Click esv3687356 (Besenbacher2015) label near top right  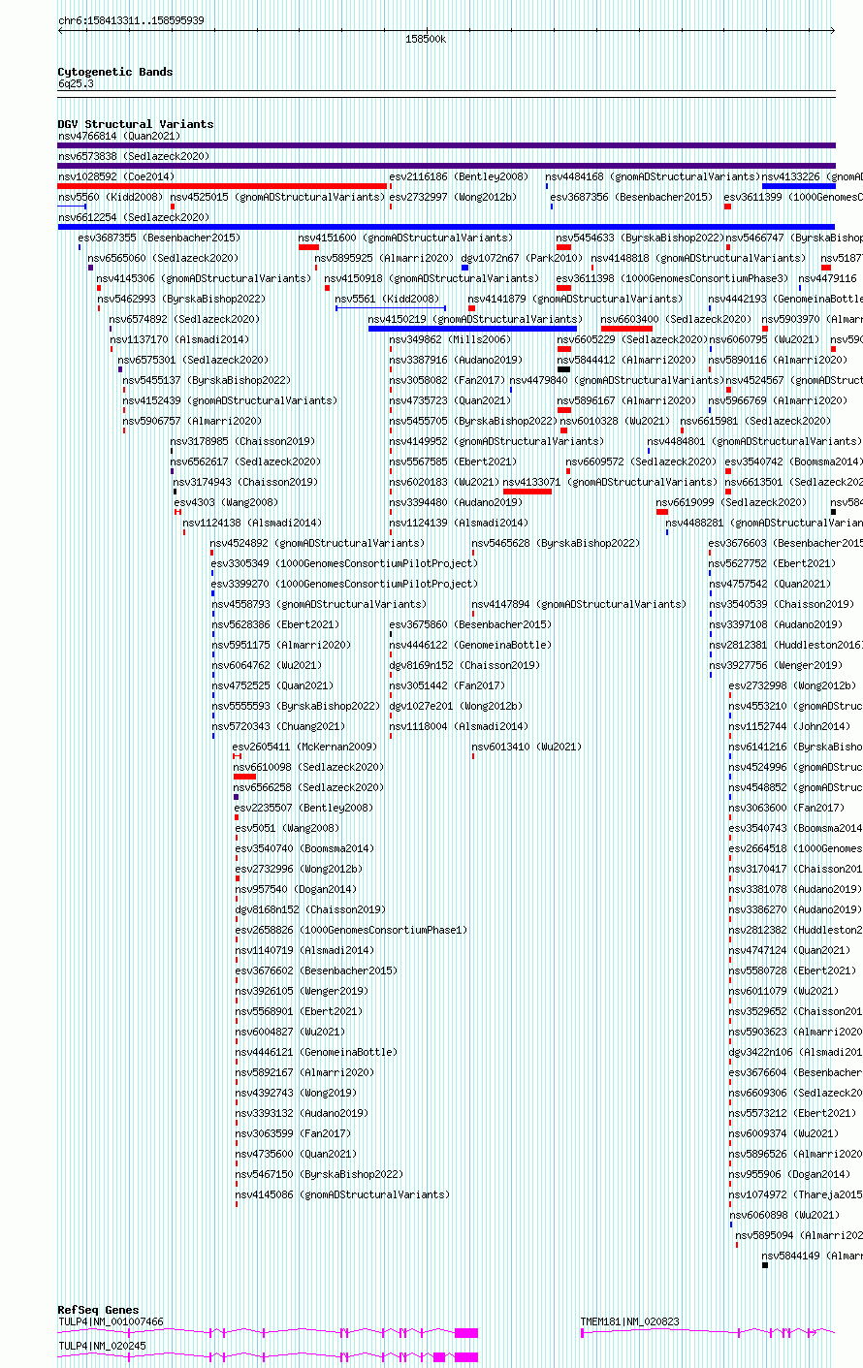coord(632,197)
